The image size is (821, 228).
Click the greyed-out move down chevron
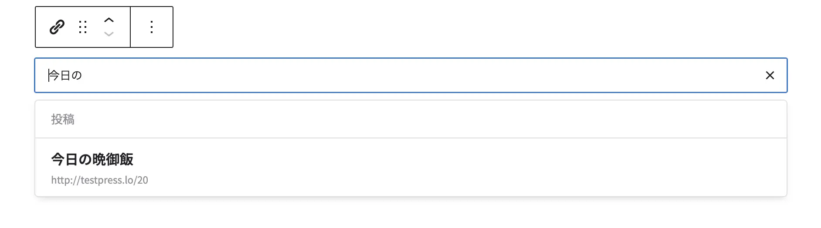(109, 34)
